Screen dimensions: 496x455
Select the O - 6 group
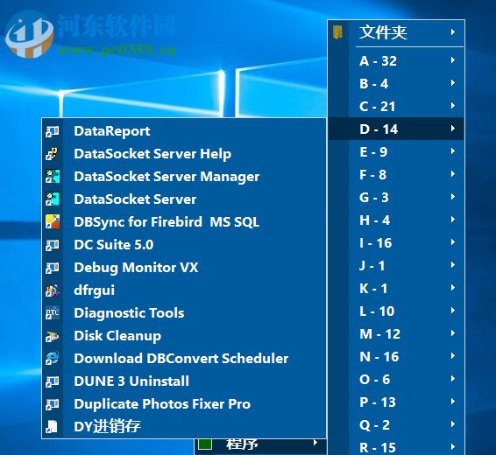396,379
